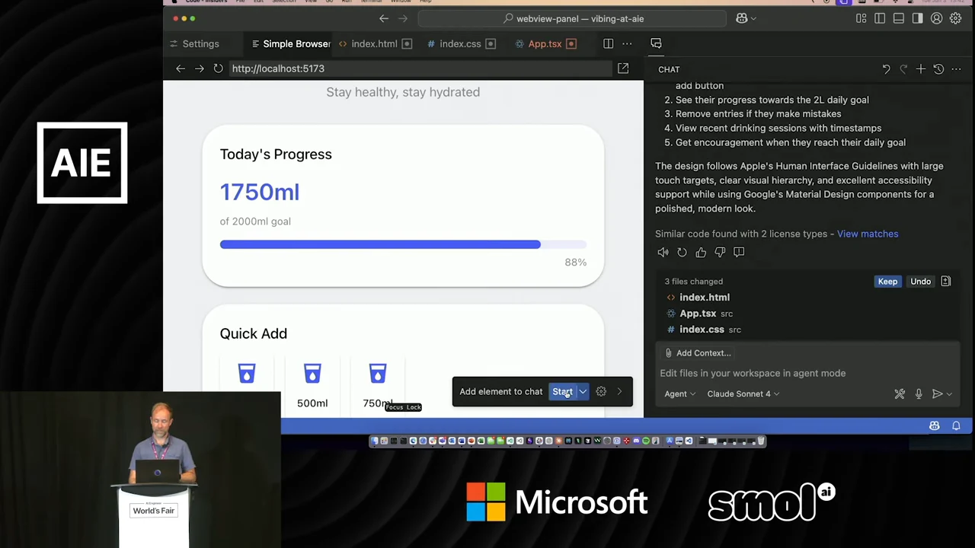This screenshot has height=548, width=975.
Task: Open changed file App.tsx in chat
Action: pyautogui.click(x=698, y=314)
